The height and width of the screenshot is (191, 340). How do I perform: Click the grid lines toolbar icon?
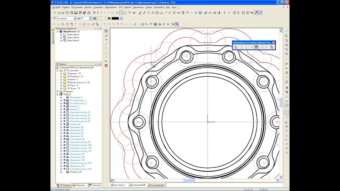(x=248, y=13)
